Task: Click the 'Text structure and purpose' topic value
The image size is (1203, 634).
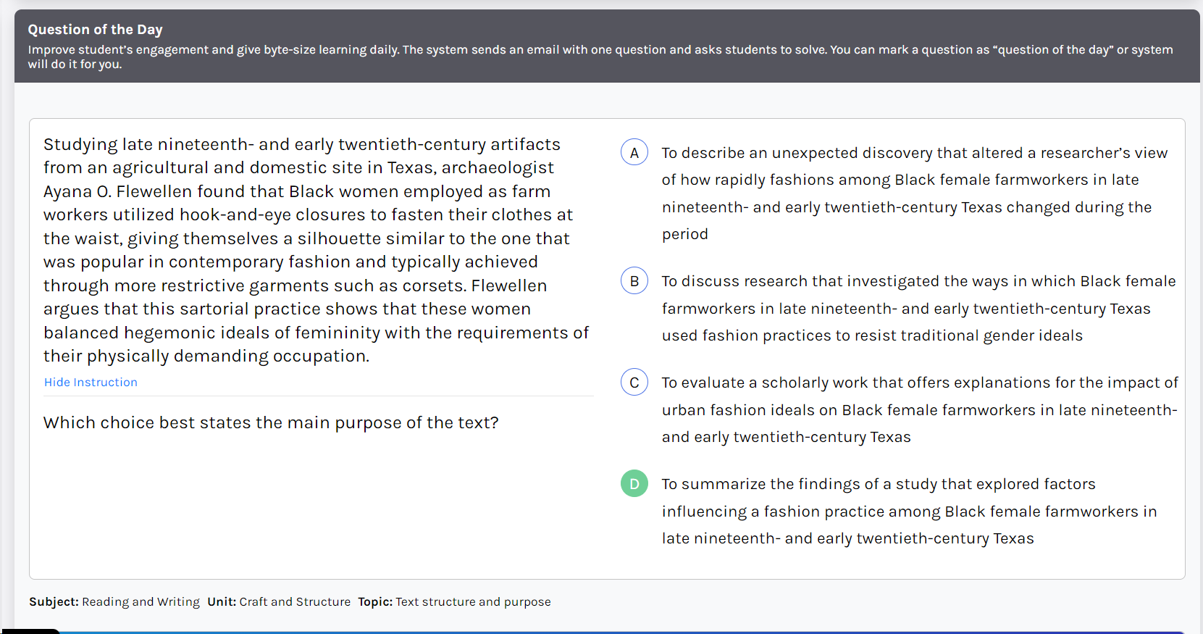Action: 473,602
